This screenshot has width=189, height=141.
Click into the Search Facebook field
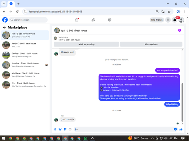[28, 20]
